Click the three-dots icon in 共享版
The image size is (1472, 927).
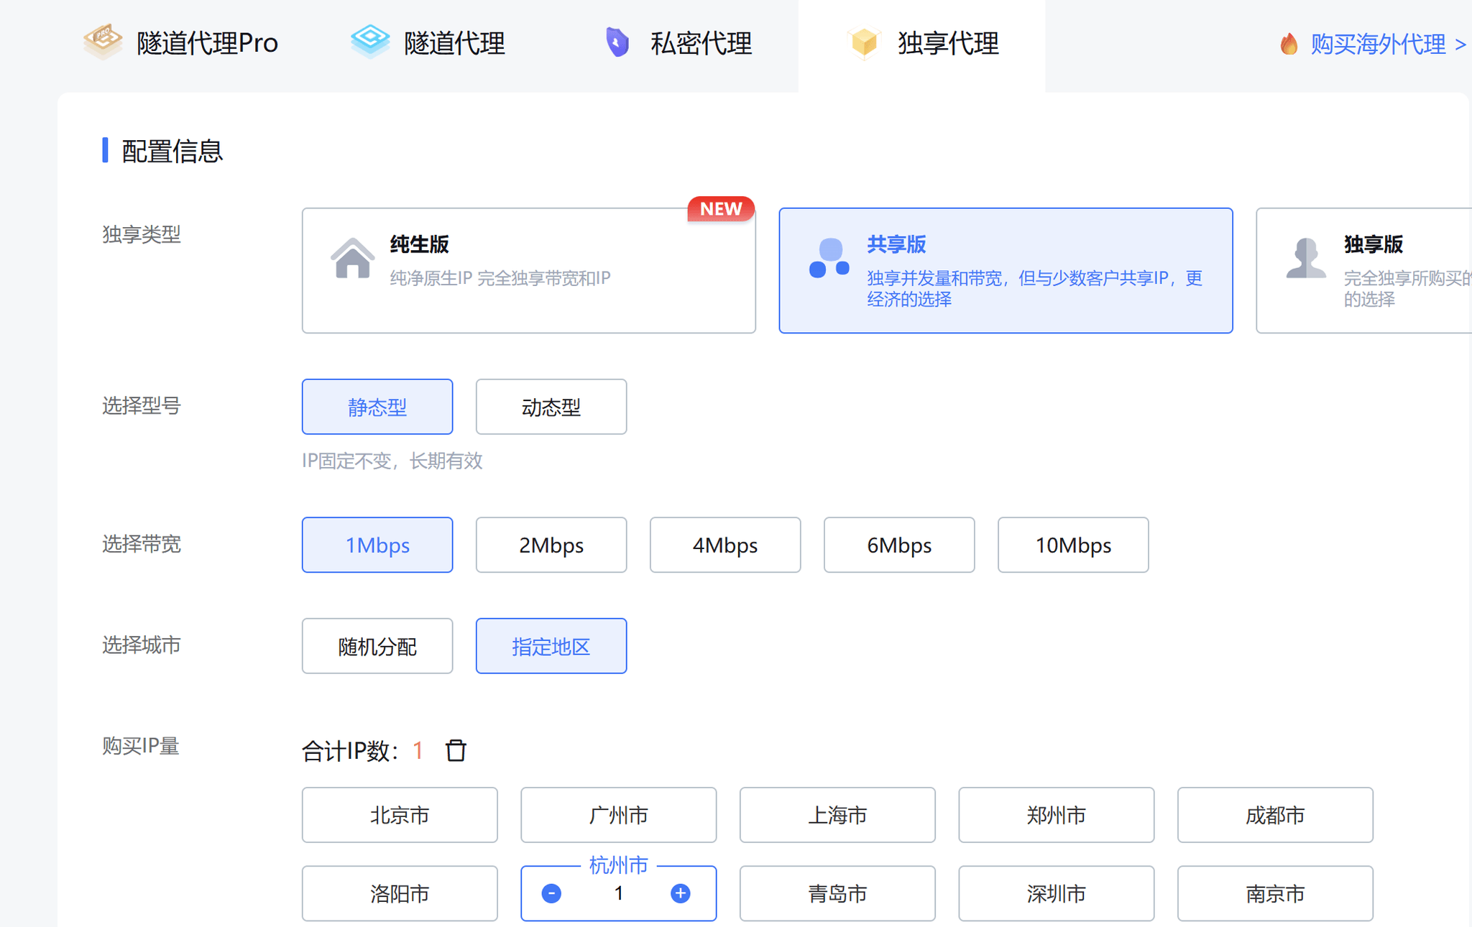829,258
